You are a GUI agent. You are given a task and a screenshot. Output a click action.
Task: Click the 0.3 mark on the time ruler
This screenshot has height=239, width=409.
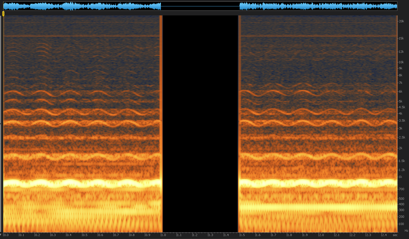pyautogui.click(x=53, y=235)
